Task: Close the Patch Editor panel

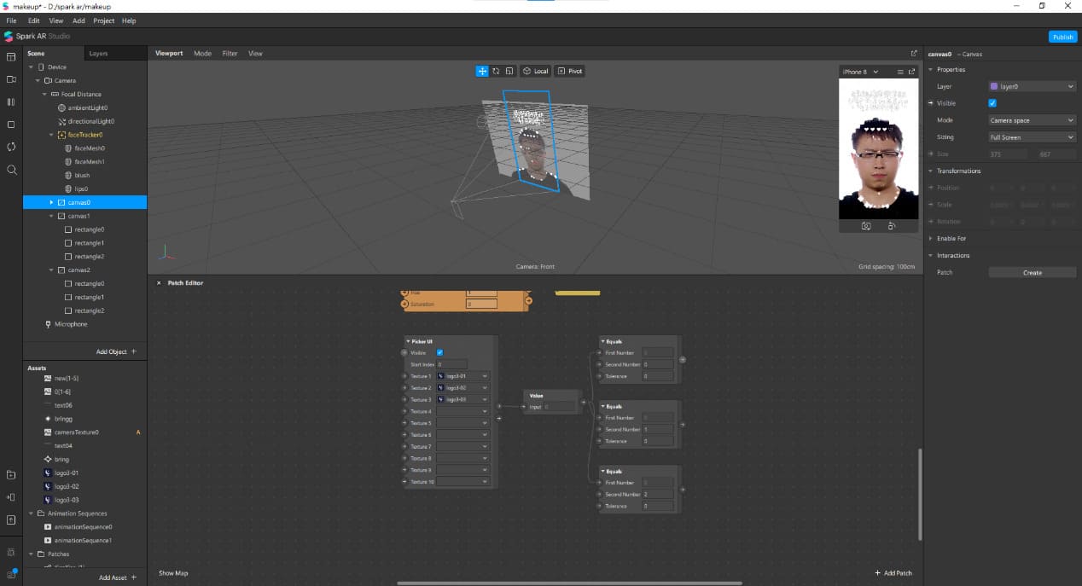Action: (159, 282)
